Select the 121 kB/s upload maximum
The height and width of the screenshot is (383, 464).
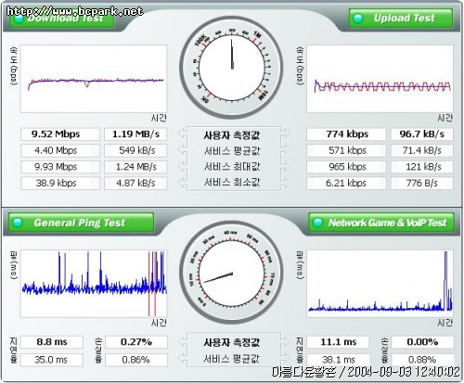point(422,167)
